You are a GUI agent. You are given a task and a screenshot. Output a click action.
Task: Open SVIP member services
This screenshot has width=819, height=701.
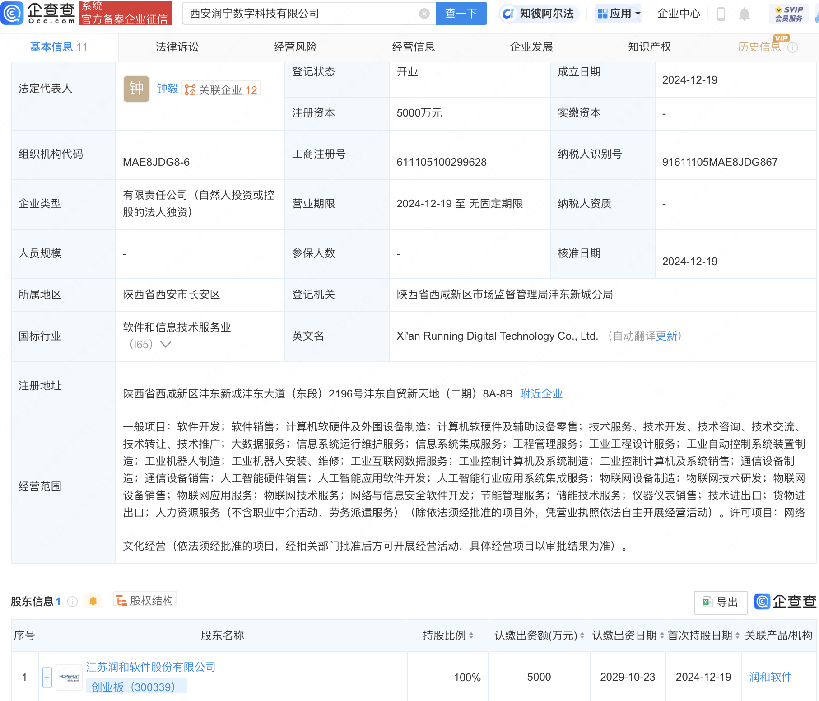tap(789, 14)
